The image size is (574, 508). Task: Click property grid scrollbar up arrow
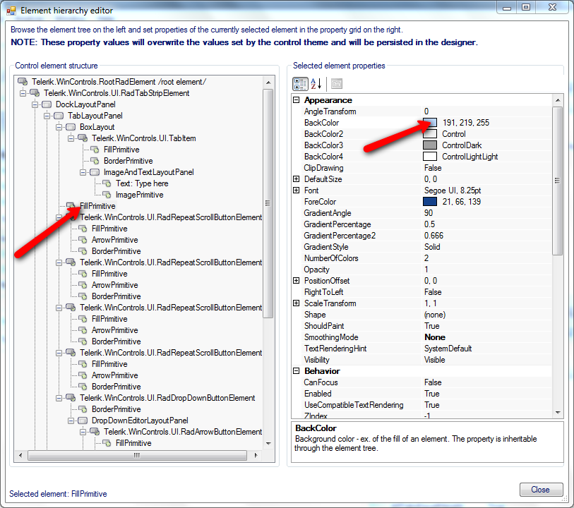pyautogui.click(x=558, y=100)
